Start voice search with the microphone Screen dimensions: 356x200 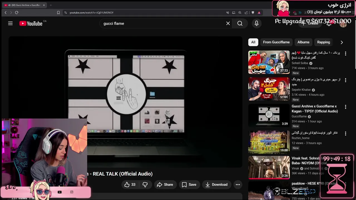coord(256,23)
